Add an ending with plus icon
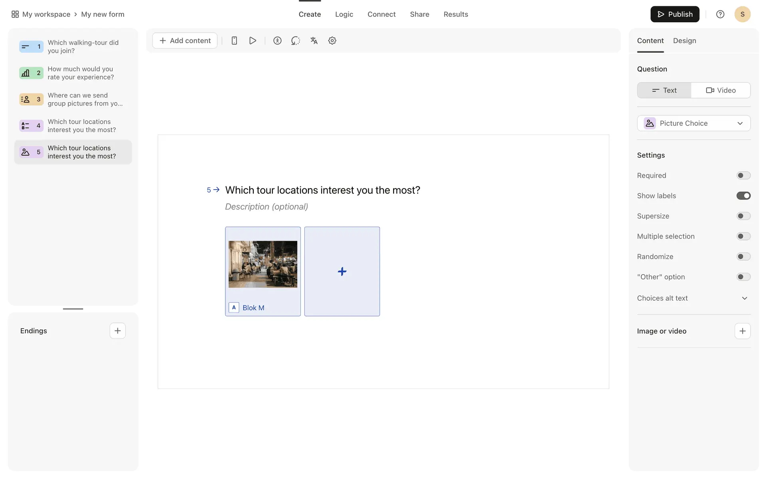This screenshot has height=479, width=767. pyautogui.click(x=117, y=331)
